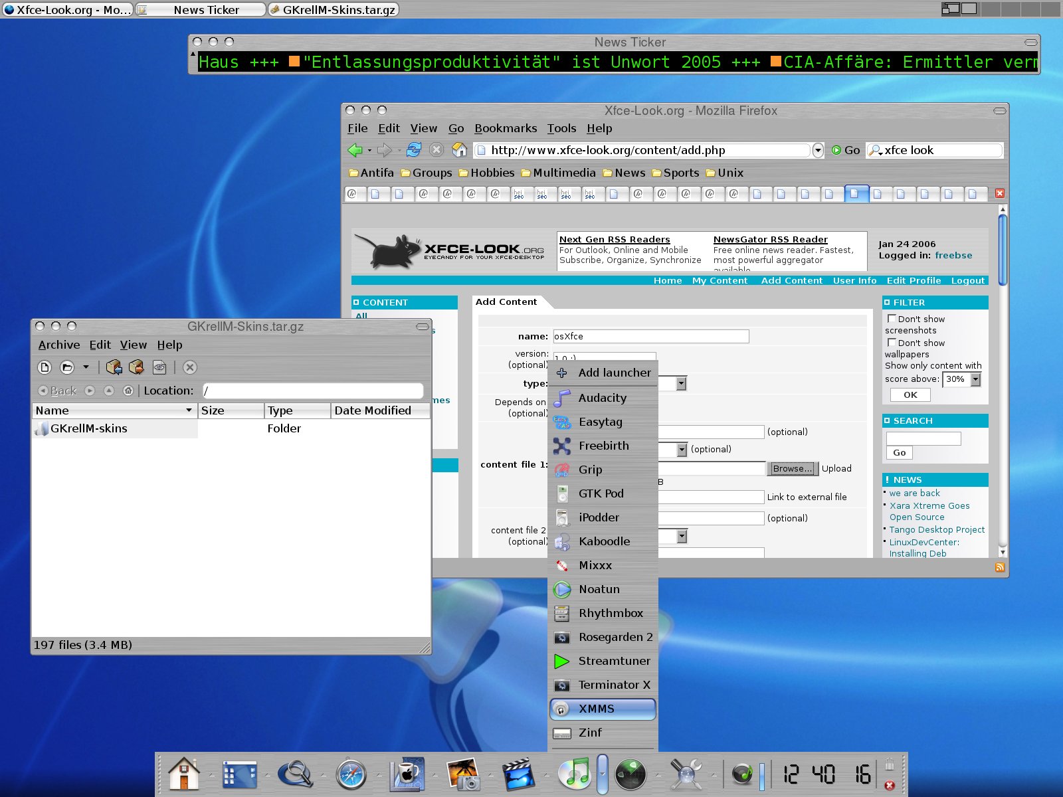Image resolution: width=1063 pixels, height=797 pixels.
Task: Click the name field containing osXfce
Action: point(651,336)
